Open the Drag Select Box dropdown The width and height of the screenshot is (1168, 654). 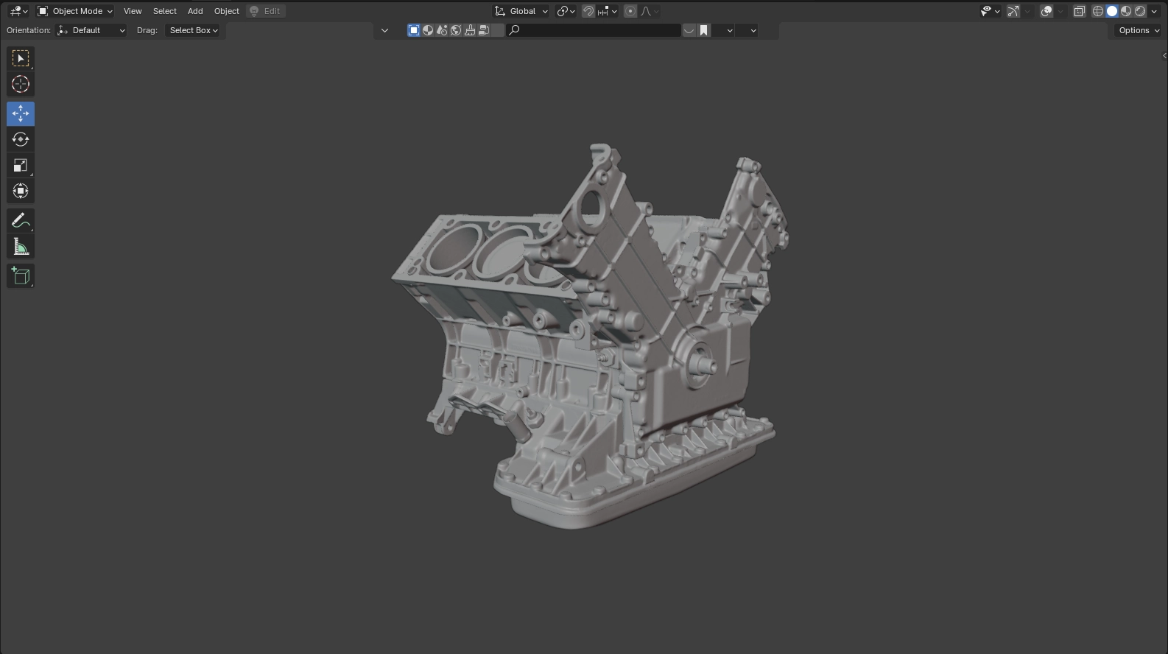pos(194,30)
